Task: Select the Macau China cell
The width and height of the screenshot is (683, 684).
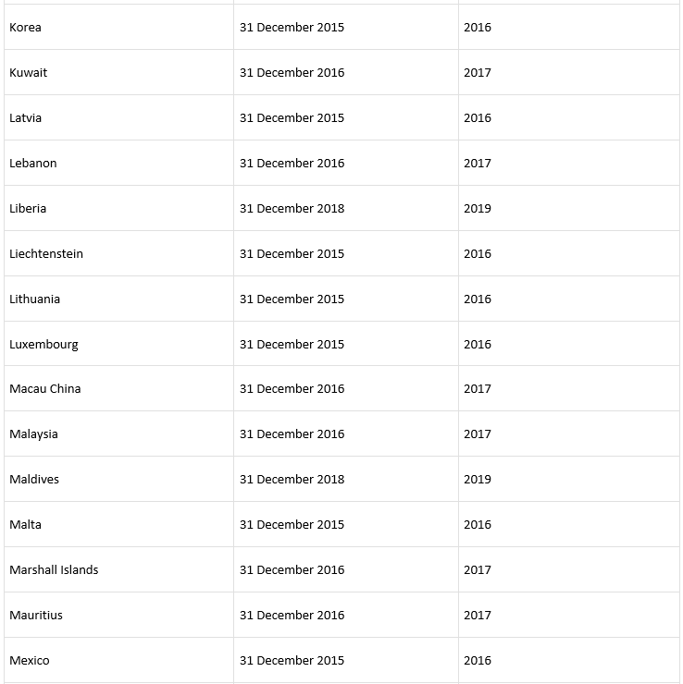Action: point(118,388)
